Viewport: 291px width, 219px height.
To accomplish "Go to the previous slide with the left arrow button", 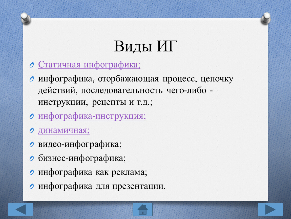I will pos(20,210).
